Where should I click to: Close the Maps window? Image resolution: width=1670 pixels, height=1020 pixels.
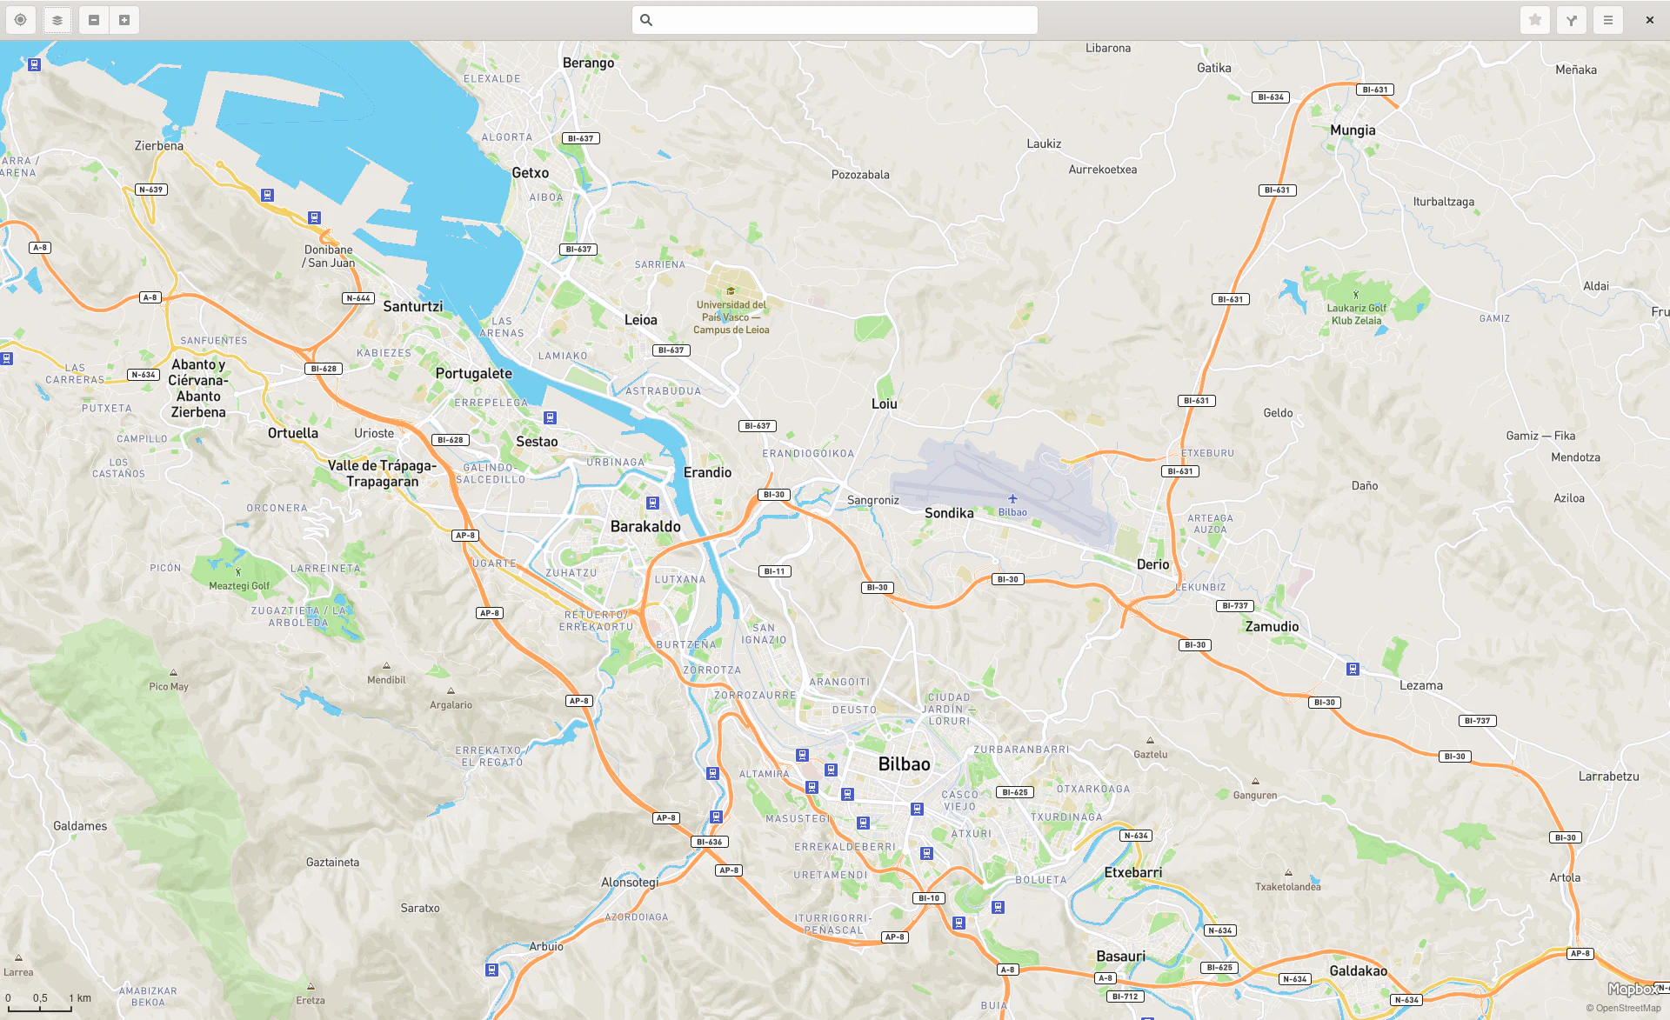pyautogui.click(x=1649, y=20)
